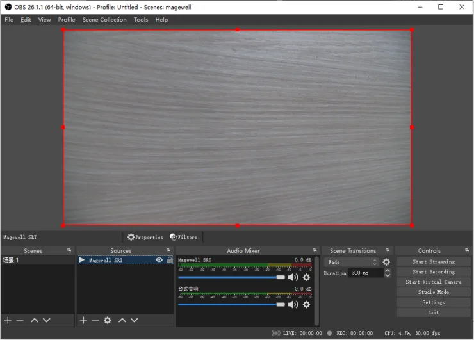Open source properties gear in Sources toolbar
Image resolution: width=474 pixels, height=340 pixels.
(x=108, y=320)
